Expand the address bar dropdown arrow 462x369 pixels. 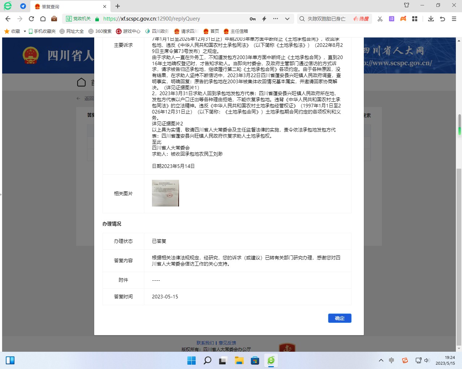287,19
